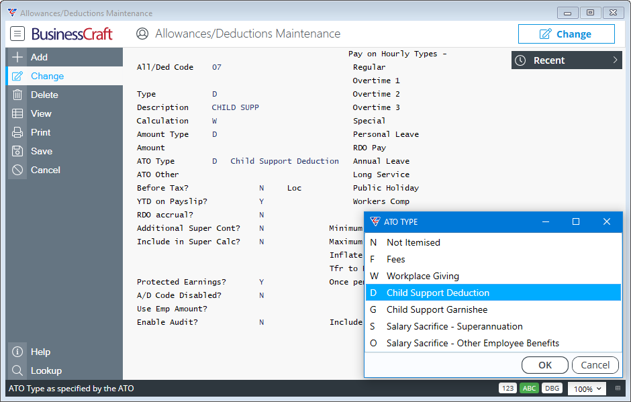Click the DBG status bar indicator

click(x=552, y=389)
